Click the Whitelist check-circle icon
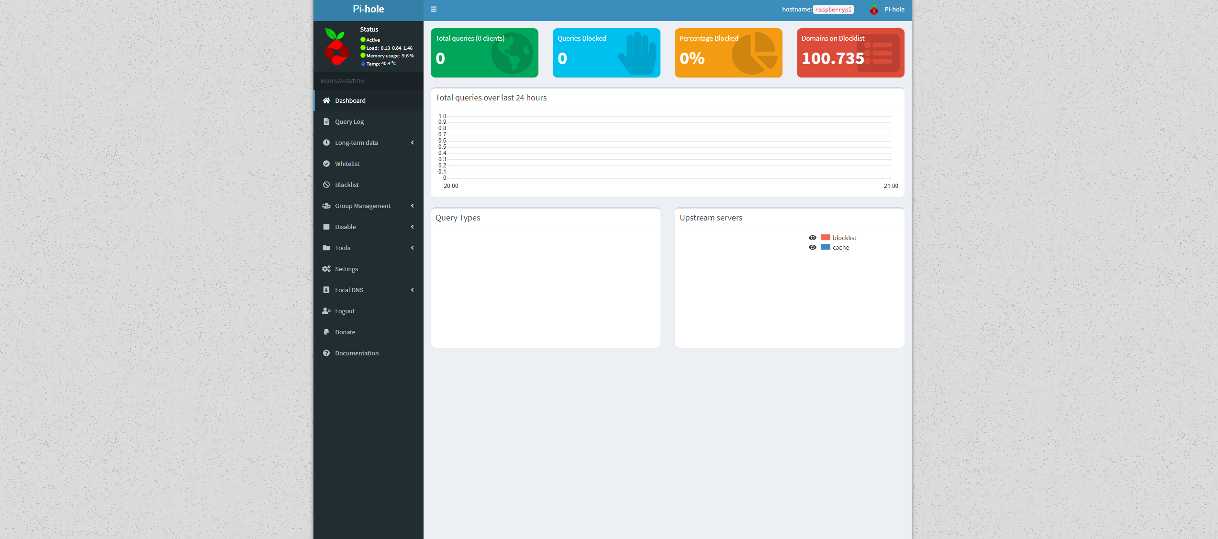The image size is (1218, 539). [x=326, y=164]
